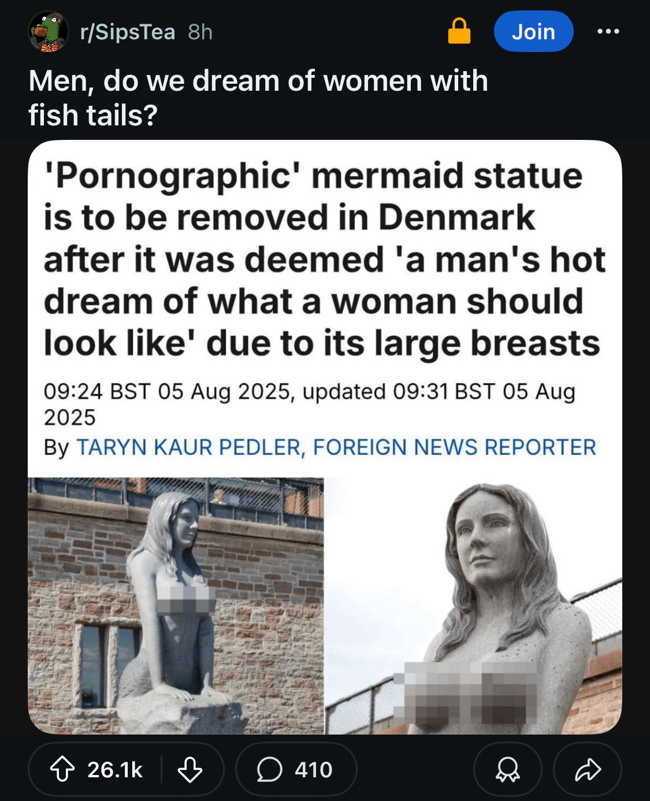Open the 410 comments count
Image resolution: width=650 pixels, height=801 pixels.
point(314,770)
